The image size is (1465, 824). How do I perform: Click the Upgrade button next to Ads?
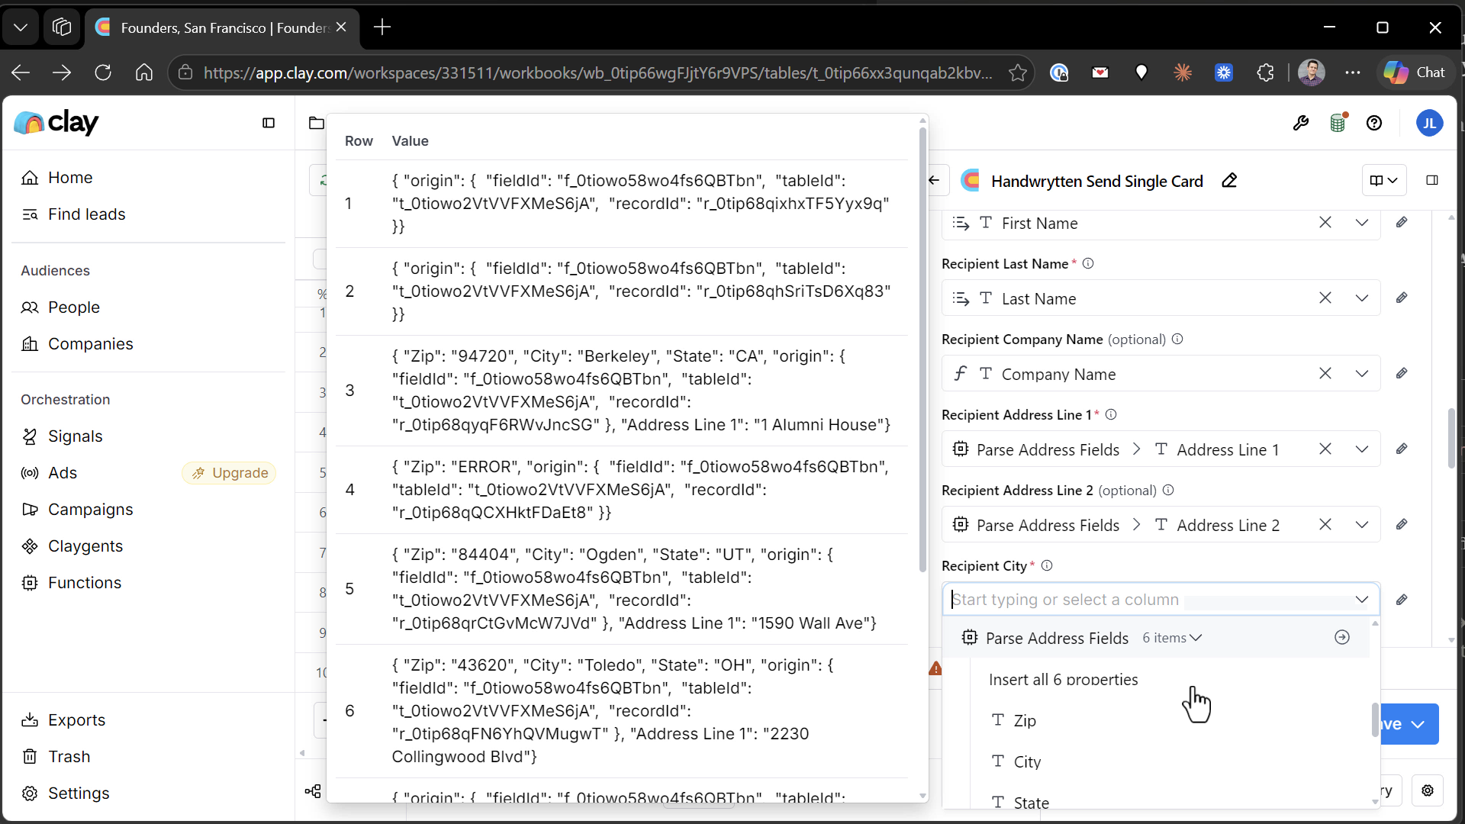(x=229, y=473)
